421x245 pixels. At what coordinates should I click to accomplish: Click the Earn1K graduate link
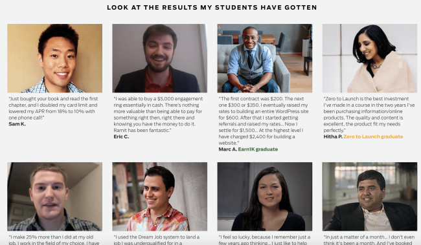click(258, 149)
